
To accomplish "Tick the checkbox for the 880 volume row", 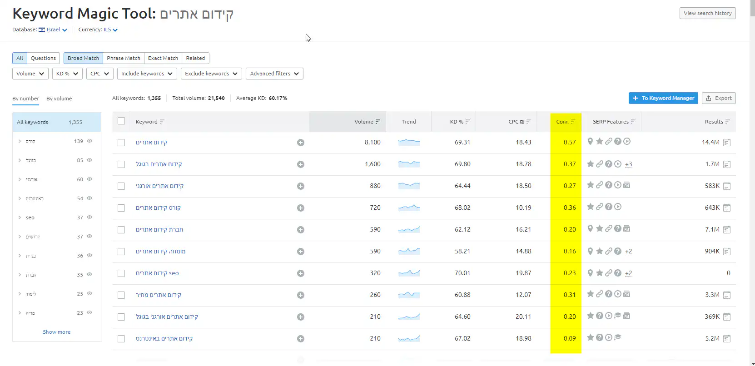I will 121,186.
